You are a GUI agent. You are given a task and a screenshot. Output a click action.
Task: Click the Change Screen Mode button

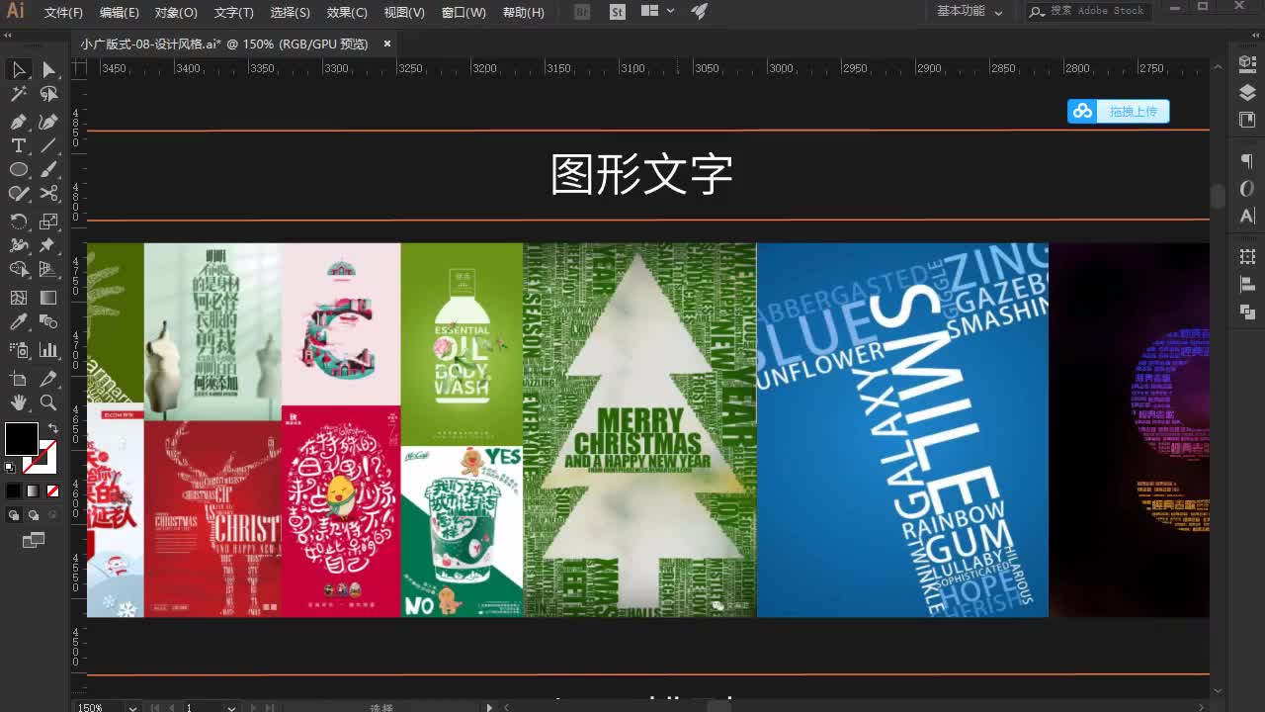(x=34, y=540)
